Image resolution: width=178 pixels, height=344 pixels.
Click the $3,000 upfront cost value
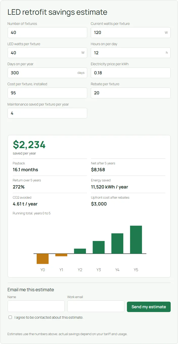[x=99, y=204]
